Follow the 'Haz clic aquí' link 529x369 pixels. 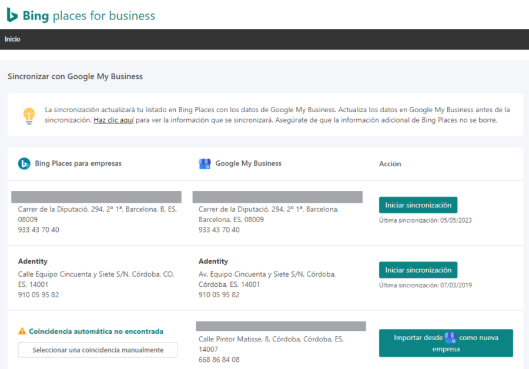(113, 120)
